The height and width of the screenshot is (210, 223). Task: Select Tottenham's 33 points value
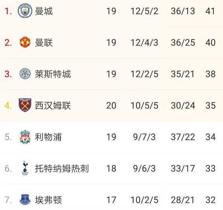pos(210,169)
